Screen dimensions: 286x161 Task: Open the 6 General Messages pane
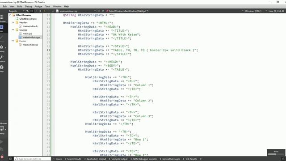point(170,159)
